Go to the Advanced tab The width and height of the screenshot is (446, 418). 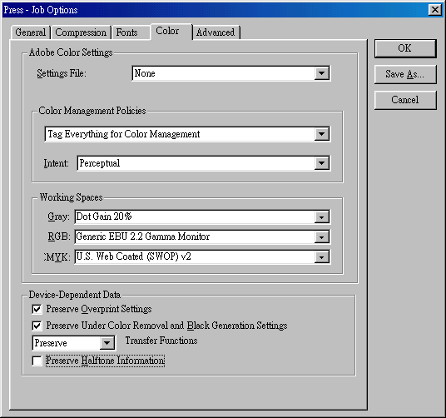216,32
